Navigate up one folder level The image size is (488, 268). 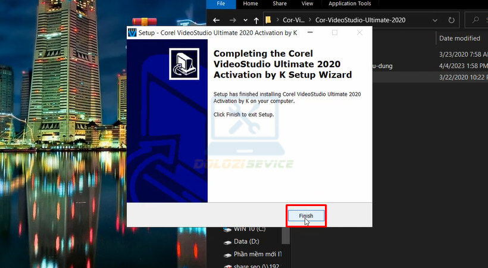point(256,20)
